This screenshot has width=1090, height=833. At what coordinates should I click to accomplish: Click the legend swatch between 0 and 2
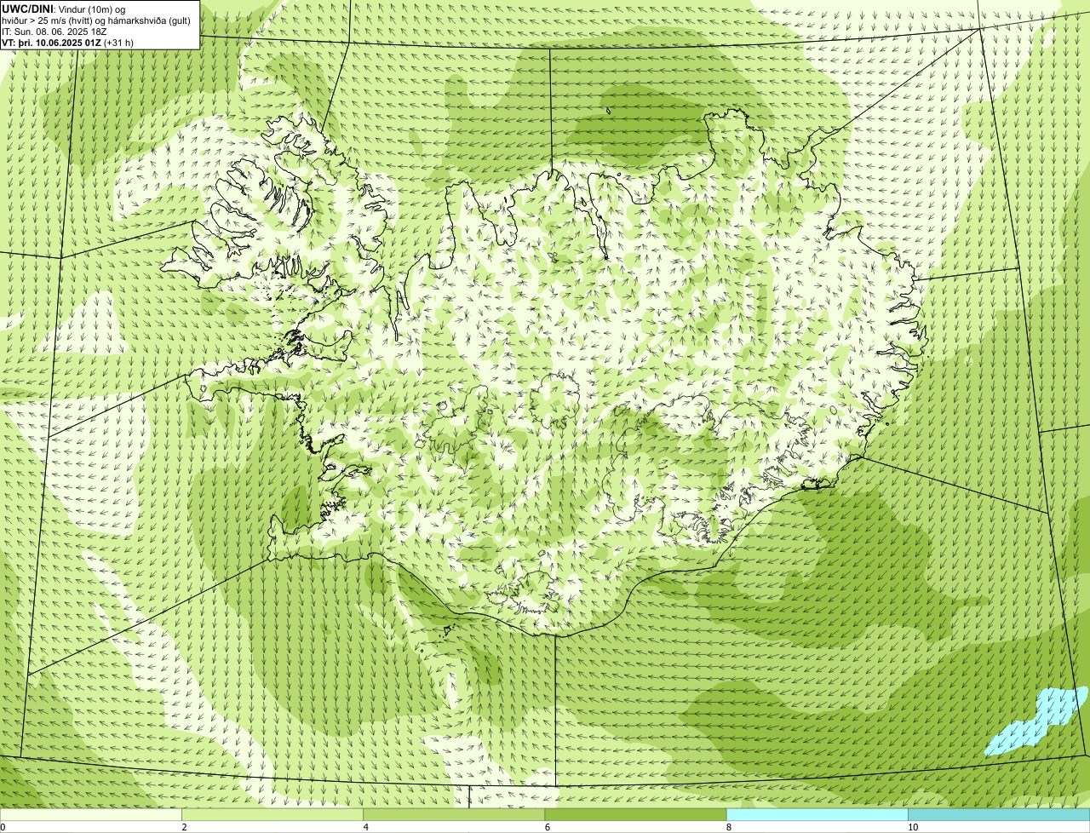coord(90,815)
